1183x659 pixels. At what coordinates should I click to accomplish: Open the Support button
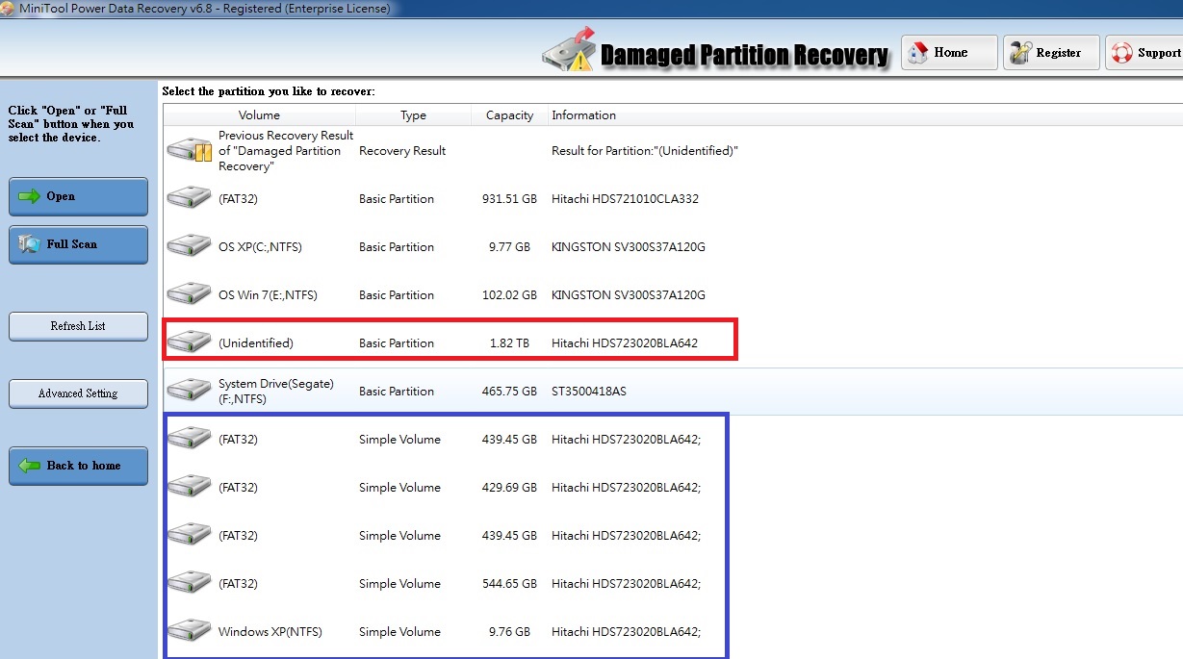[x=1144, y=53]
